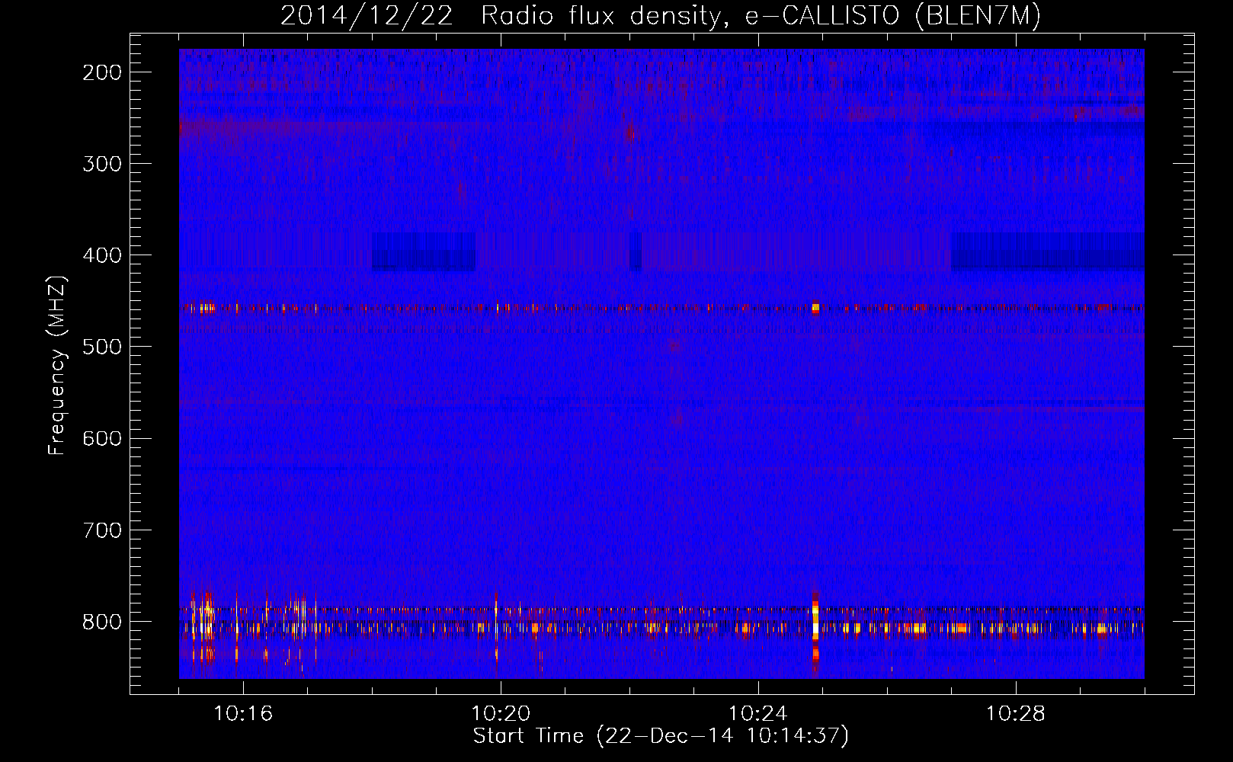Click the date '2014/12/22' in the title
The height and width of the screenshot is (762, 1233).
tap(367, 16)
